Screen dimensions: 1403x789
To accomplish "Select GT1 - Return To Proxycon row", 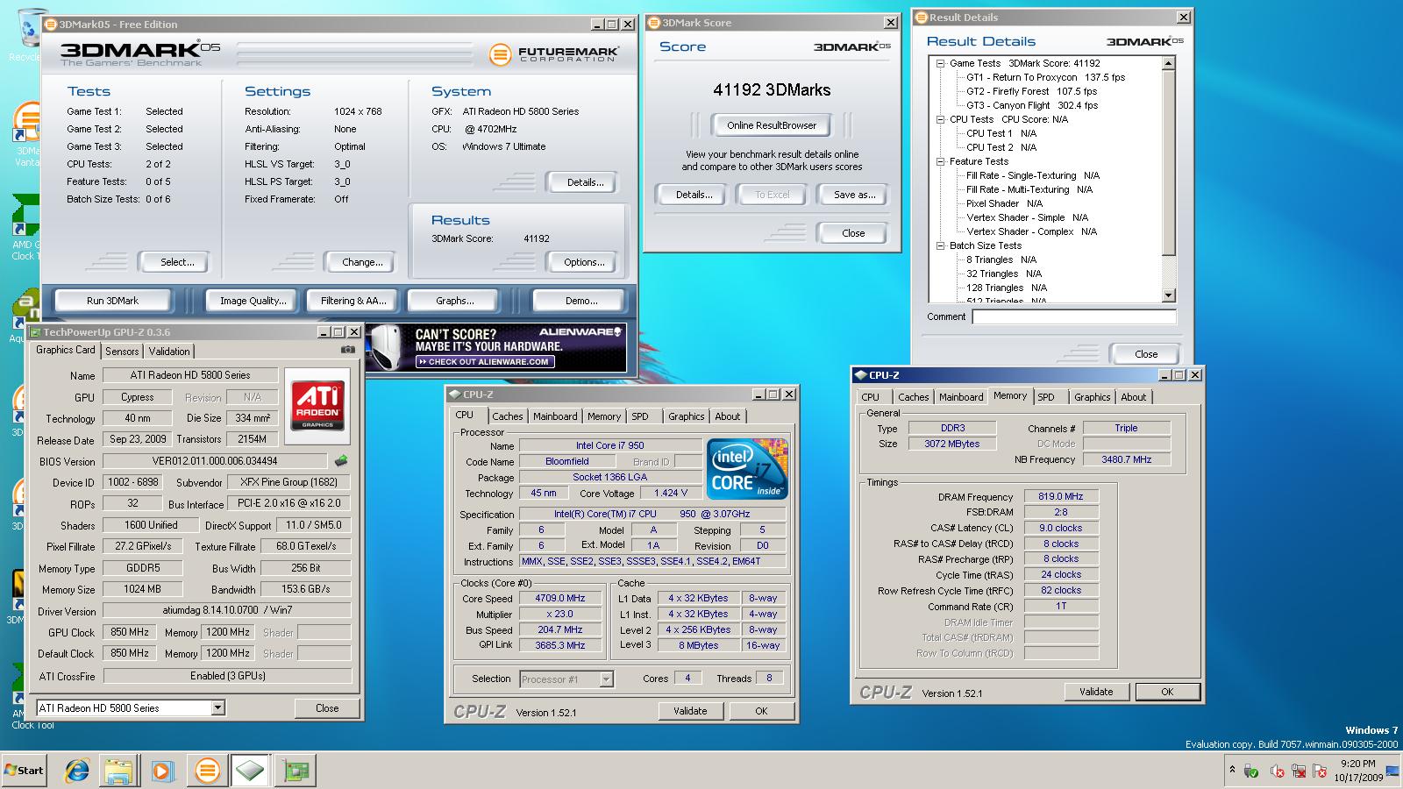I will tap(1045, 77).
